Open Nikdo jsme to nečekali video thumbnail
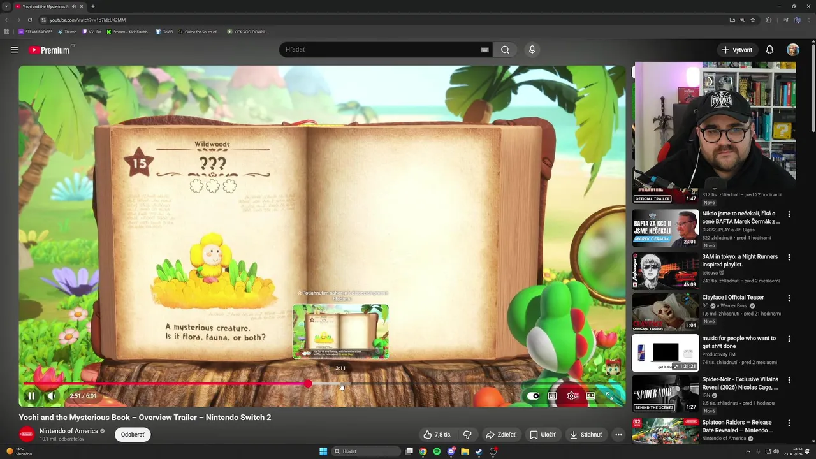The width and height of the screenshot is (816, 459). pos(666,228)
